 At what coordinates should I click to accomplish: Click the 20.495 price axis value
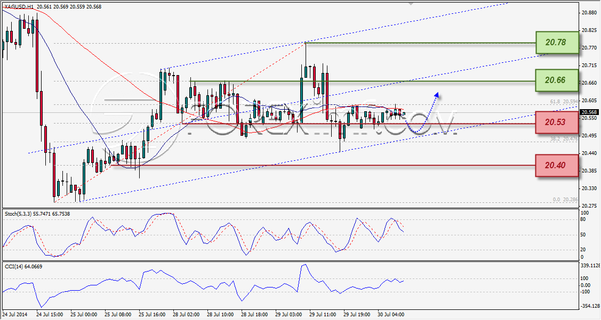tap(589, 135)
